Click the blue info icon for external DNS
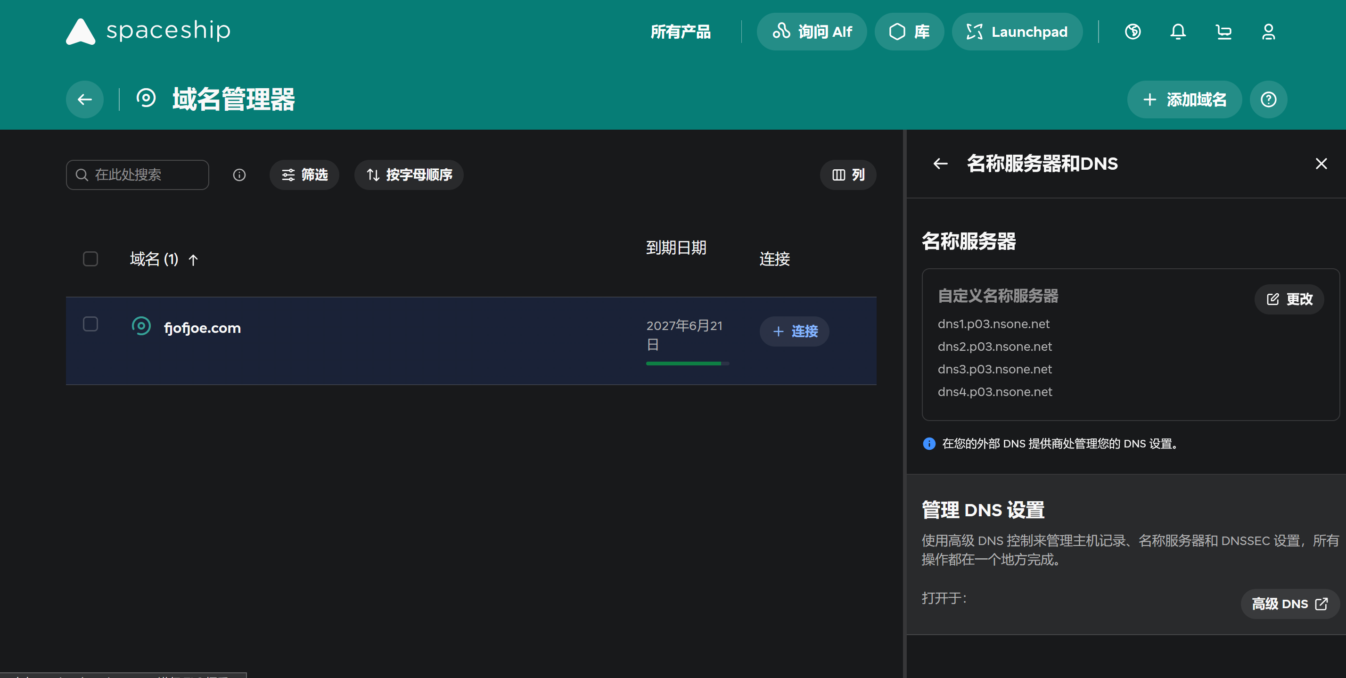 click(929, 443)
